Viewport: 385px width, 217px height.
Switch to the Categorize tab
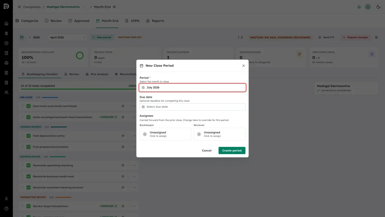click(27, 21)
